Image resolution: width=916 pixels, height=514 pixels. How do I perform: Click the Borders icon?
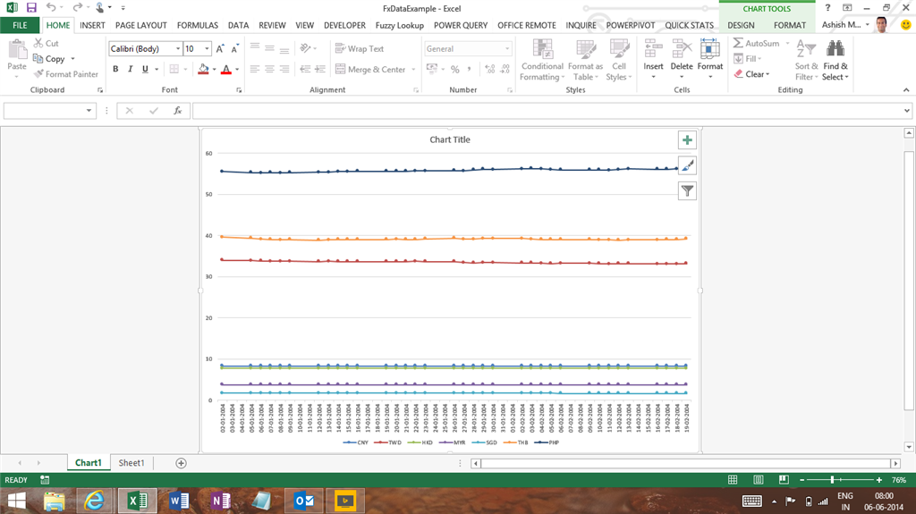coord(174,69)
